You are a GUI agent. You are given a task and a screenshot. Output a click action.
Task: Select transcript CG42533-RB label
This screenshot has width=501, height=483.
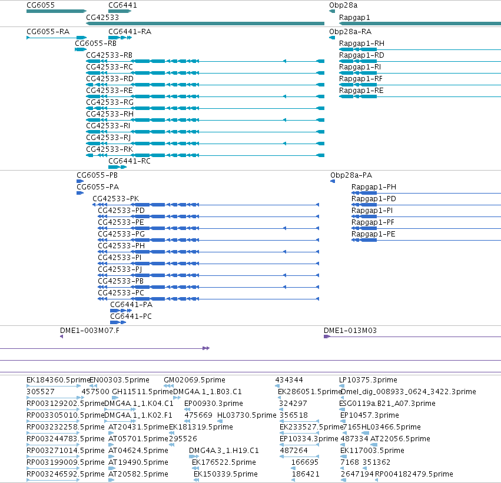pyautogui.click(x=110, y=55)
